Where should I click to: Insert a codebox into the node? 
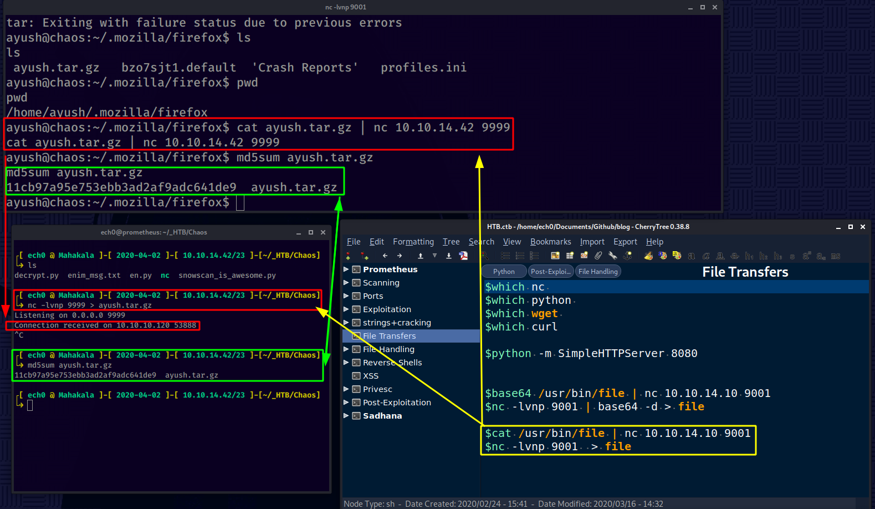click(584, 256)
